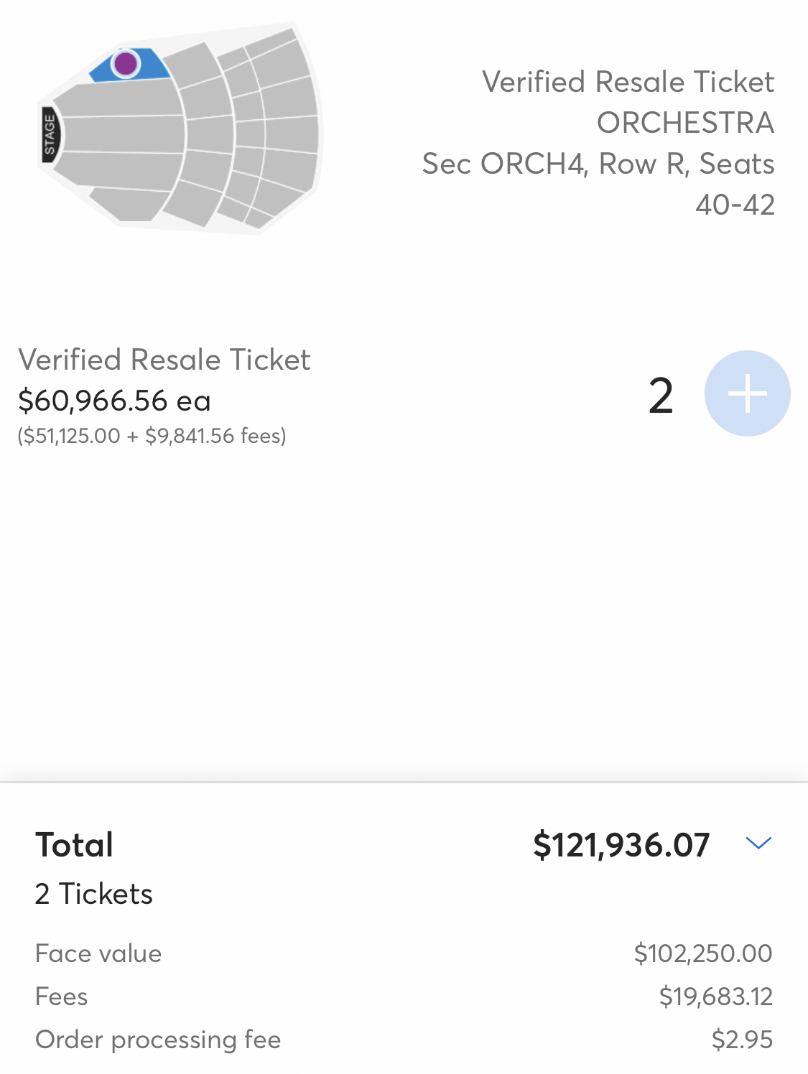This screenshot has height=1074, width=808.
Task: Tap the $2.95 order processing amount
Action: [742, 1040]
